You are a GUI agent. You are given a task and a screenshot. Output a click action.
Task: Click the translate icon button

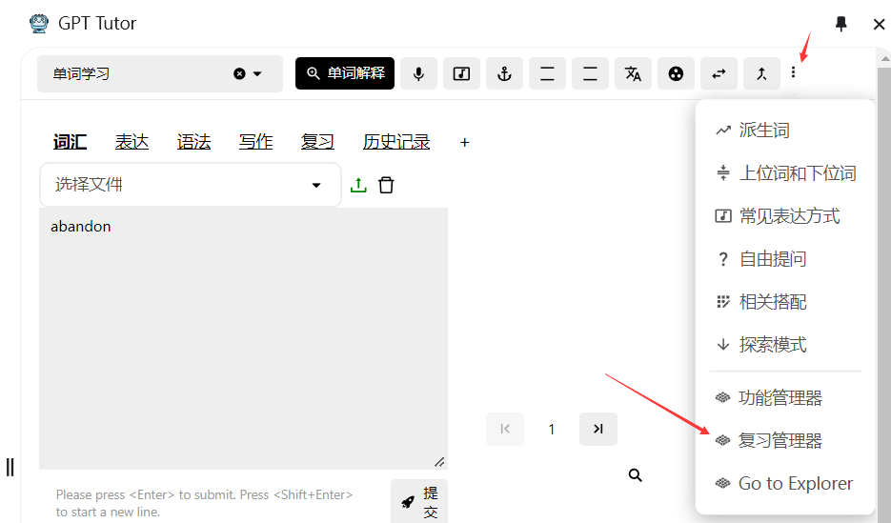tap(633, 73)
